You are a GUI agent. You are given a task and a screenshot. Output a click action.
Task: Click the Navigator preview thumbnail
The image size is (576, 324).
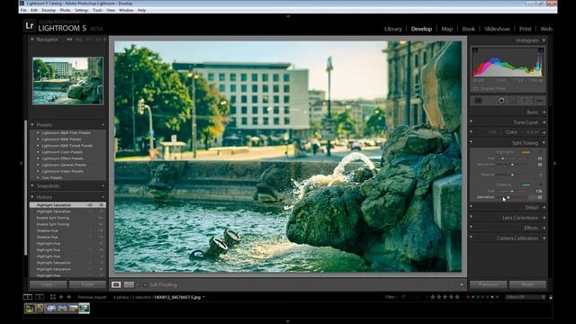pyautogui.click(x=67, y=81)
